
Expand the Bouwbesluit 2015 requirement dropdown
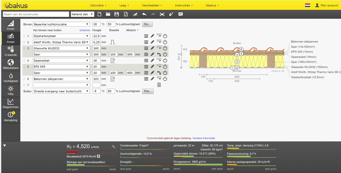[98, 156]
